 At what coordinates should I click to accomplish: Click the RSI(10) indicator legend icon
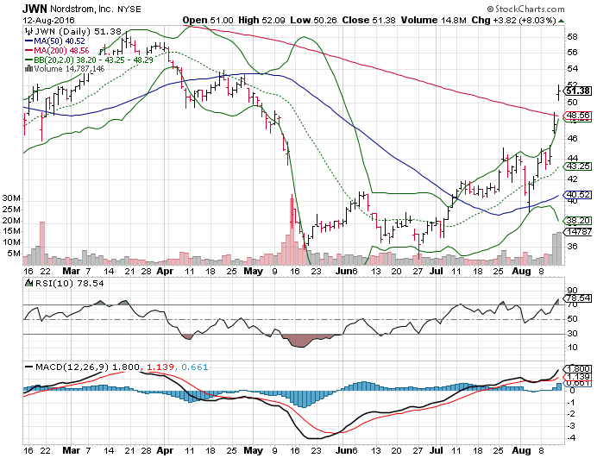click(x=28, y=283)
